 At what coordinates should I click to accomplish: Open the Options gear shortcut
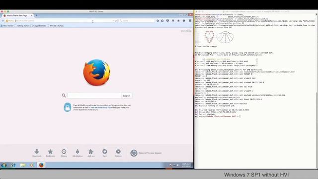[118, 153]
